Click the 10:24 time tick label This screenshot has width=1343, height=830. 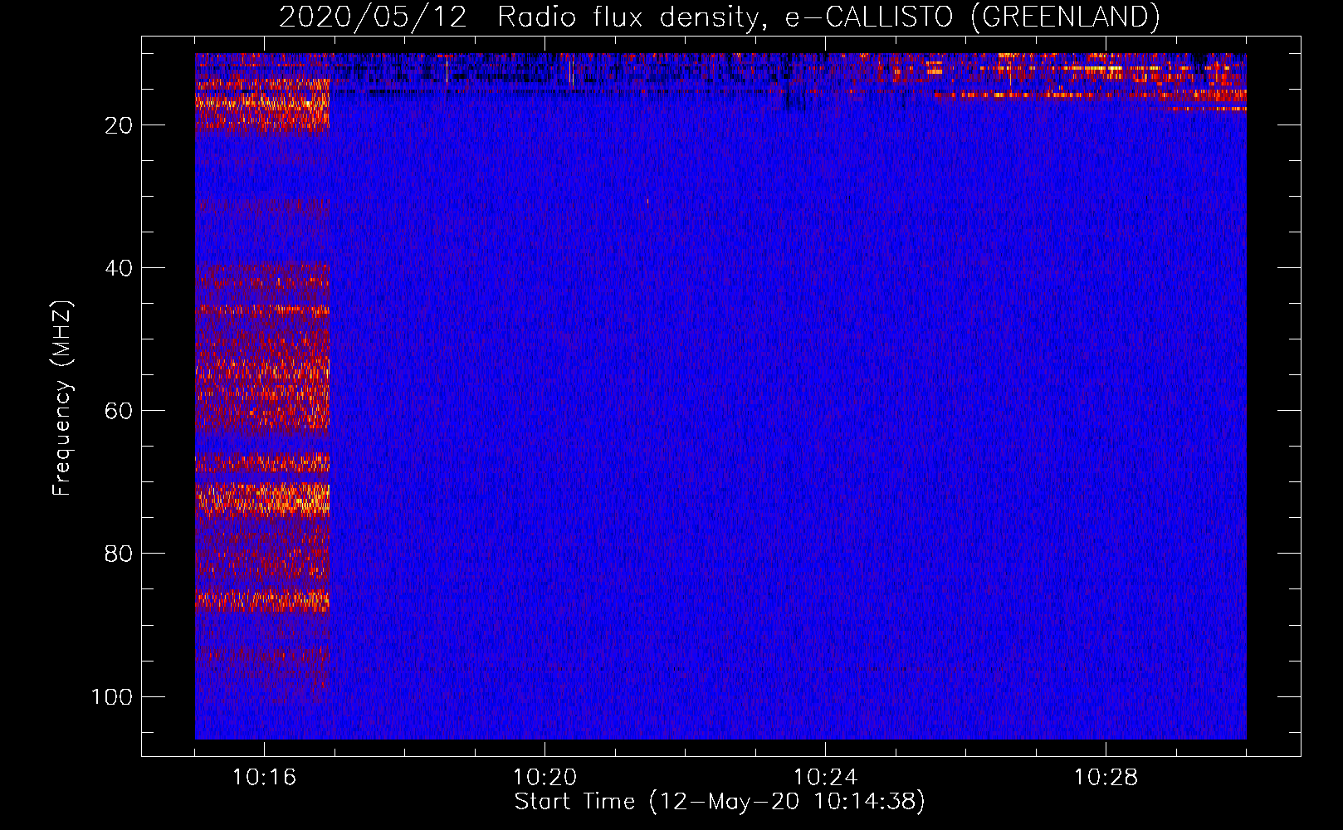(825, 778)
